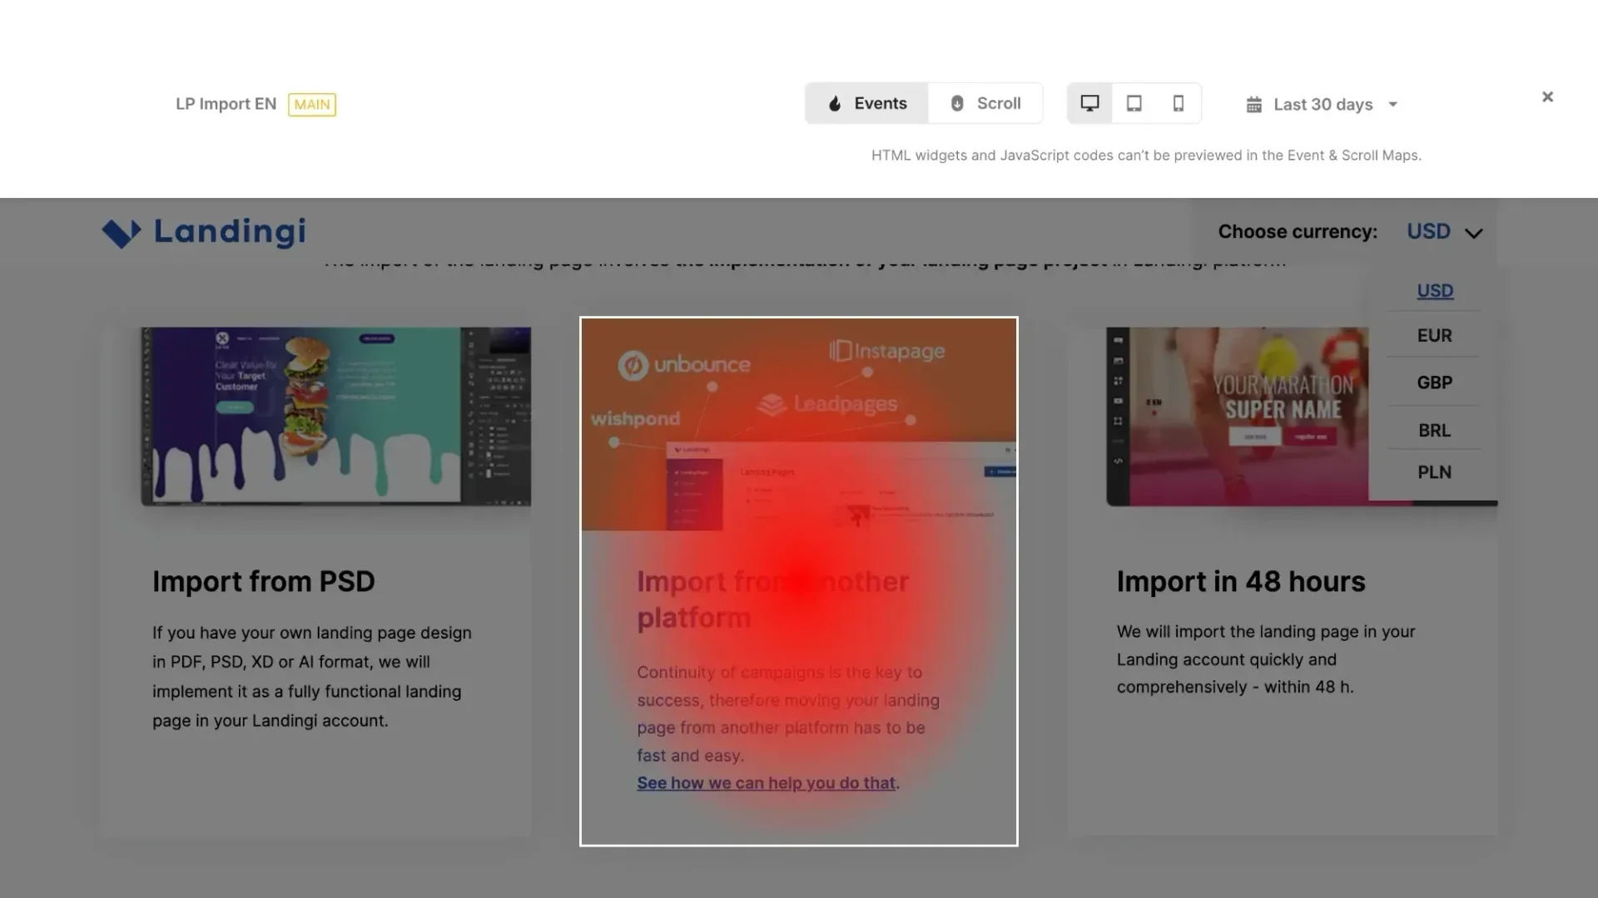Select the mobile phone device icon
The image size is (1598, 898).
point(1178,103)
